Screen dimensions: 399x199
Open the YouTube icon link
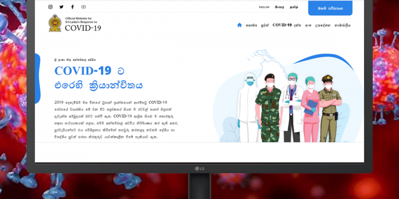[84, 7]
